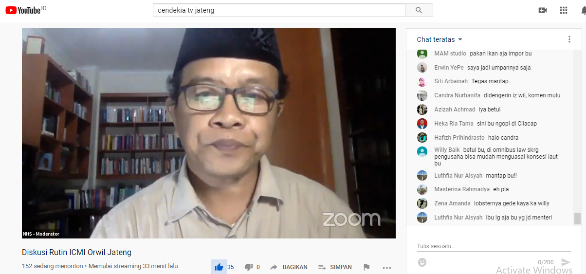
Task: Click the live video player
Action: [x=208, y=133]
